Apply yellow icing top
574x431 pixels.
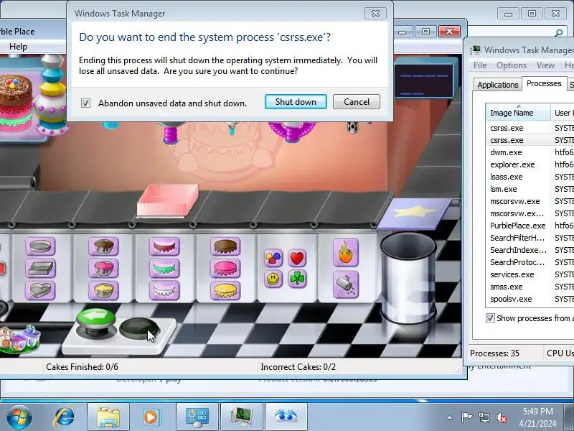(225, 290)
